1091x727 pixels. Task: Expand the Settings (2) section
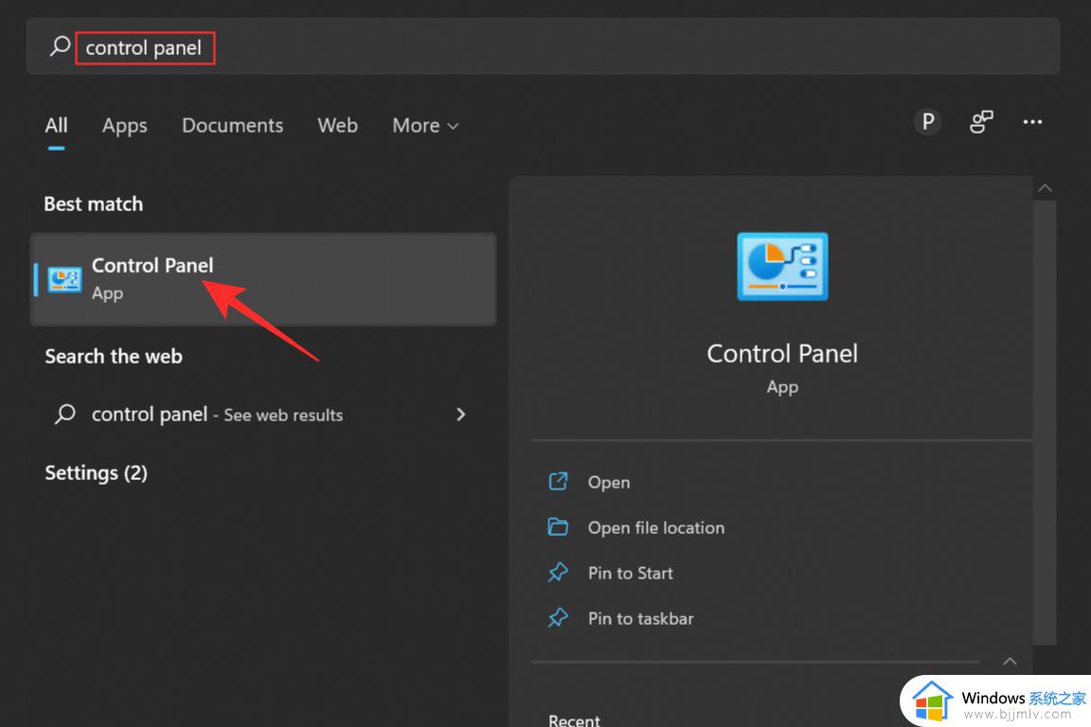(96, 473)
